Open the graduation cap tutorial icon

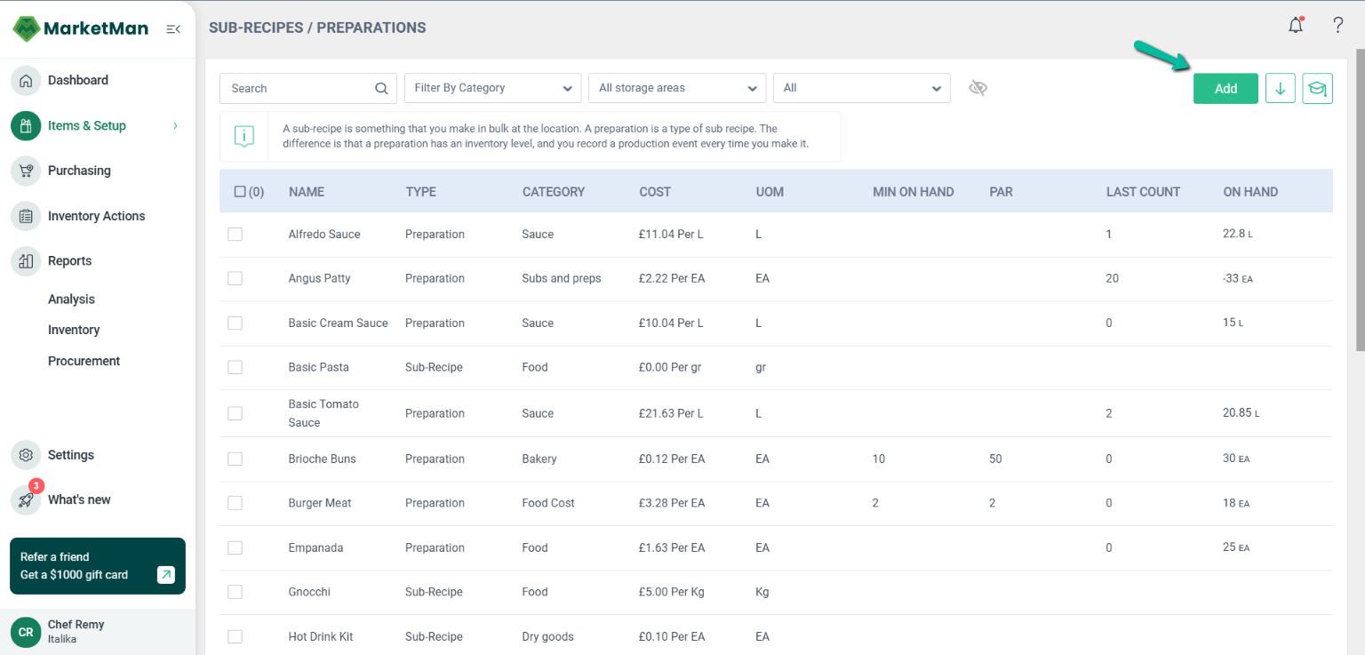click(1317, 89)
